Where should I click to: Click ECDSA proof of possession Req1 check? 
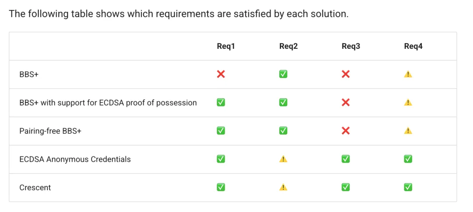point(221,103)
